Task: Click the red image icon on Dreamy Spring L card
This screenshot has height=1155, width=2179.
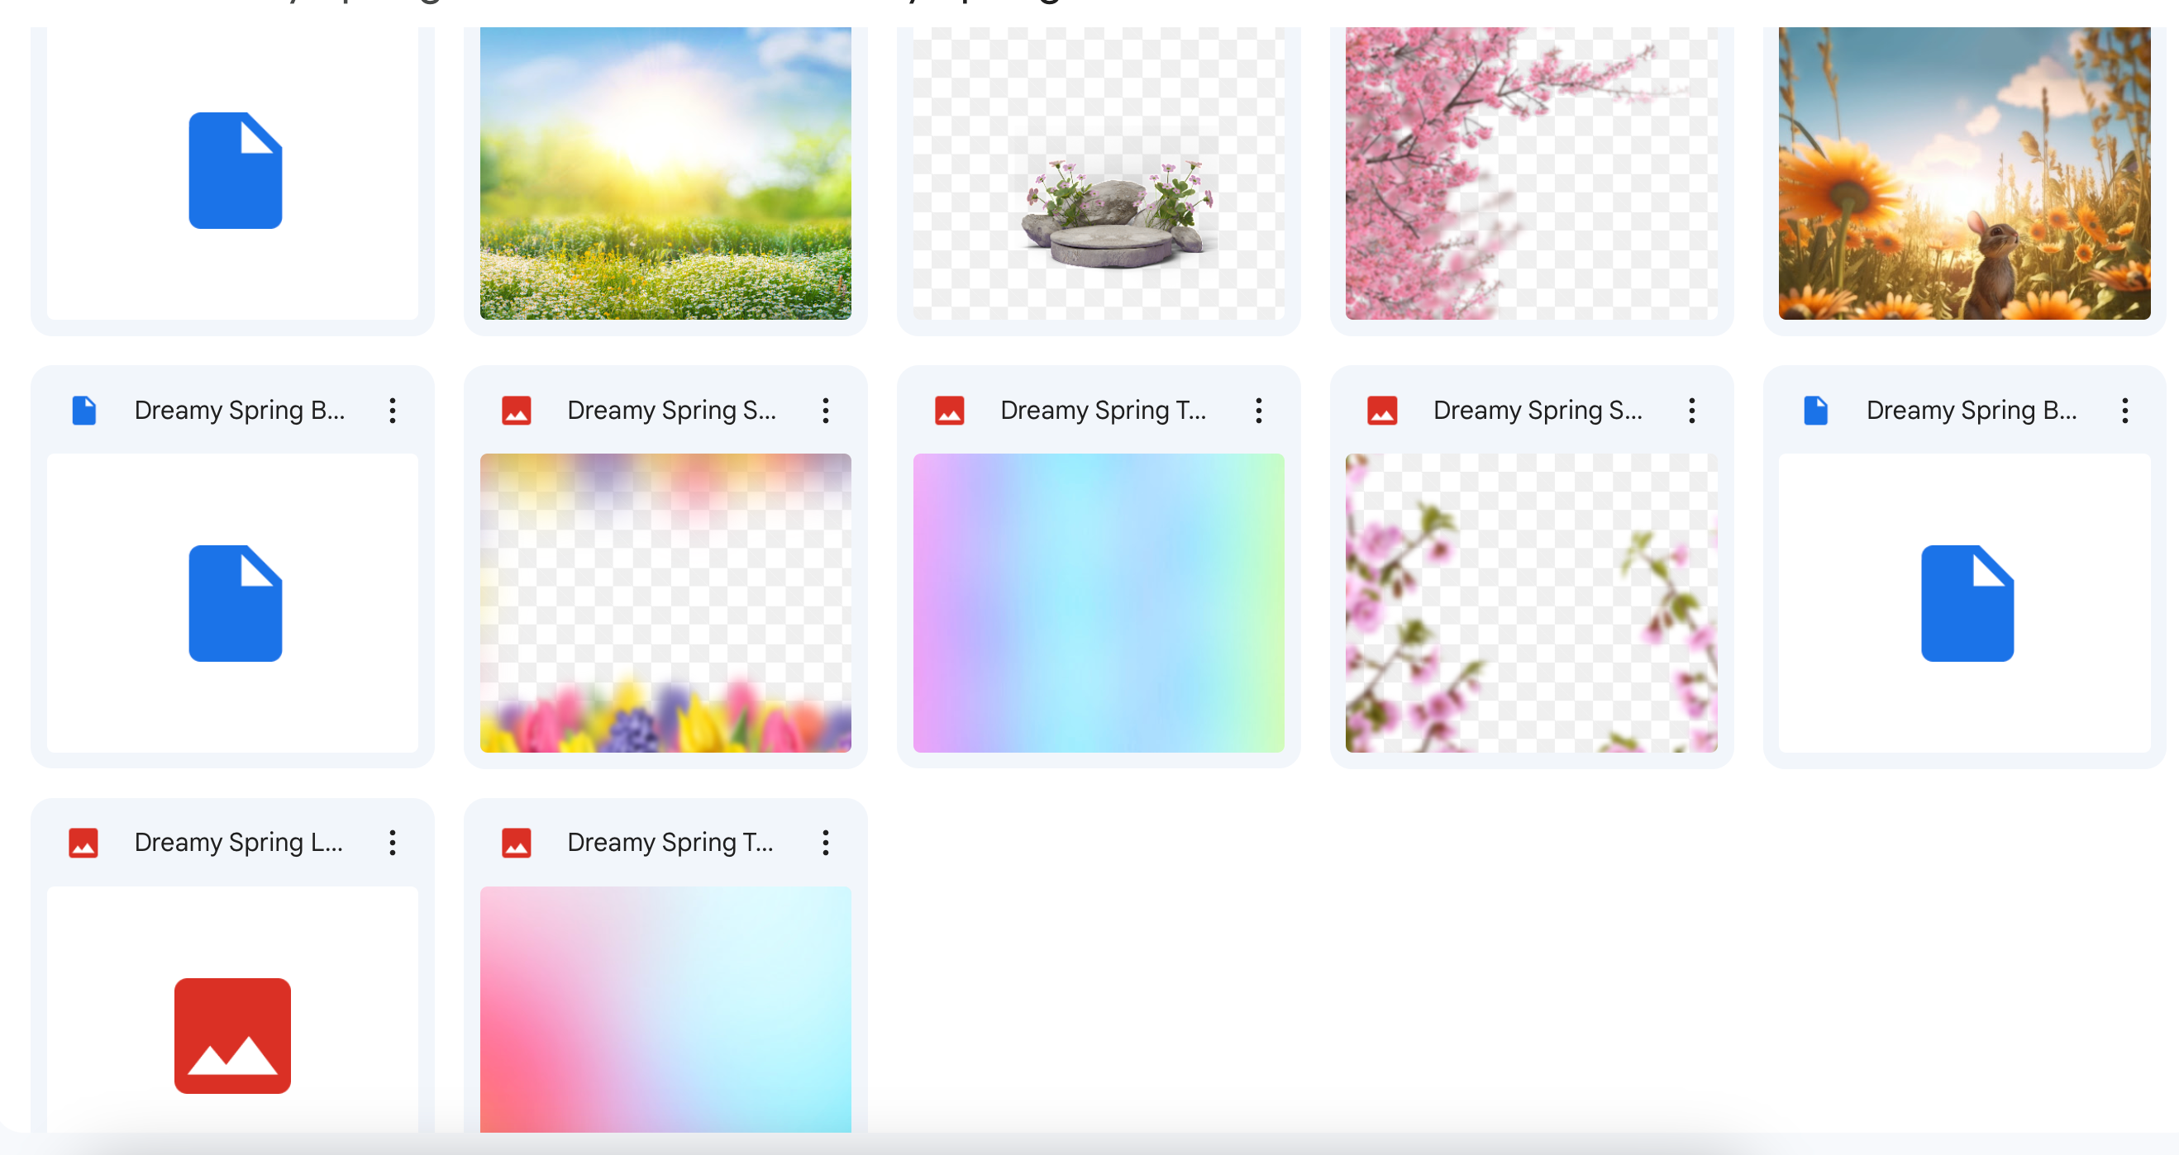Action: [82, 842]
